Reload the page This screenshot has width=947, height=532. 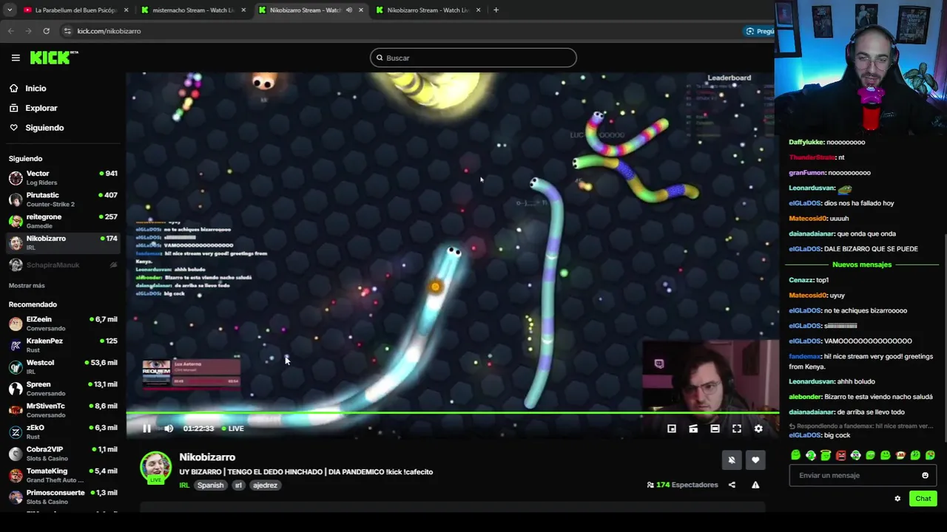(46, 31)
